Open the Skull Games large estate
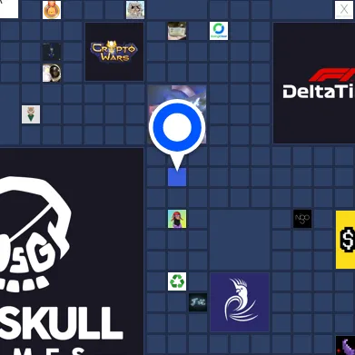The width and height of the screenshot is (355, 355). coord(72,251)
